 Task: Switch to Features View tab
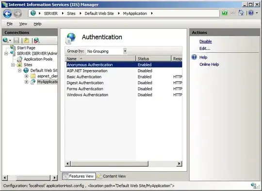tap(79, 176)
